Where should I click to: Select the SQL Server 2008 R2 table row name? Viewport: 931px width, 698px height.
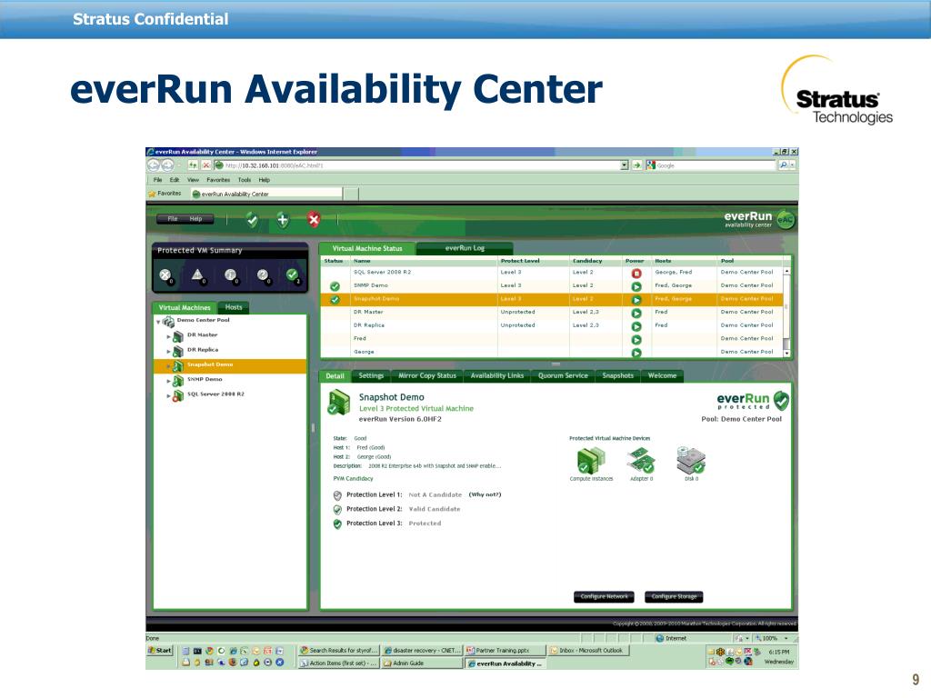coord(382,273)
